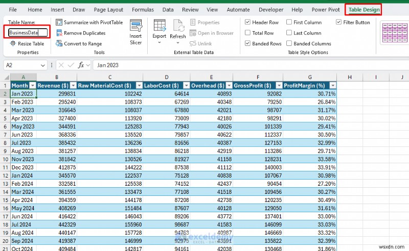Open Raw MaterialCost ($) filter dropdown
Image resolution: width=409 pixels, height=251 pixels.
[139, 86]
